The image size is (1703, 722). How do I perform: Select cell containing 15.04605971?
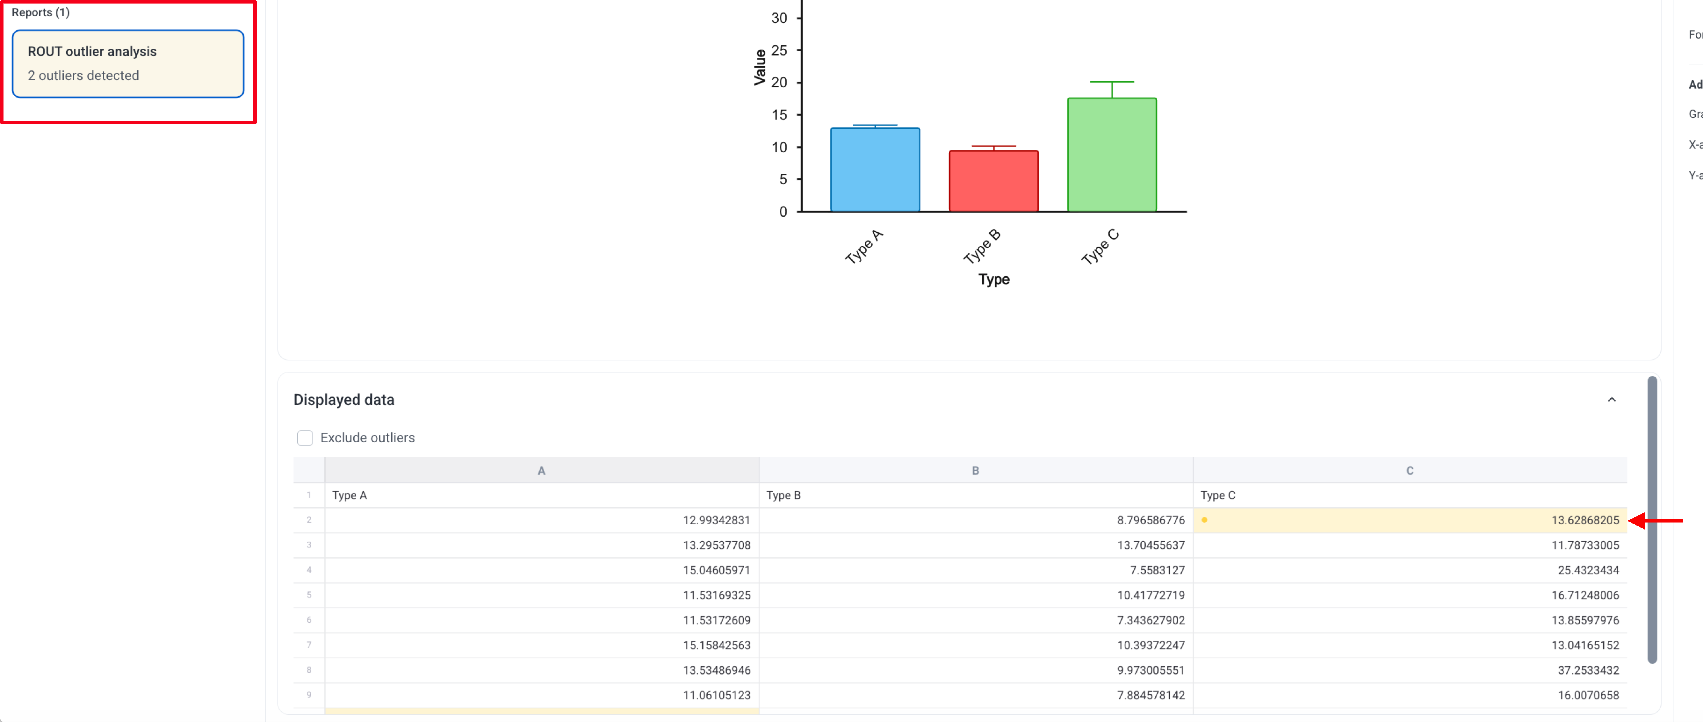542,570
